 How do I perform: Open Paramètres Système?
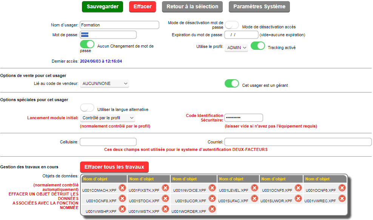tap(259, 7)
